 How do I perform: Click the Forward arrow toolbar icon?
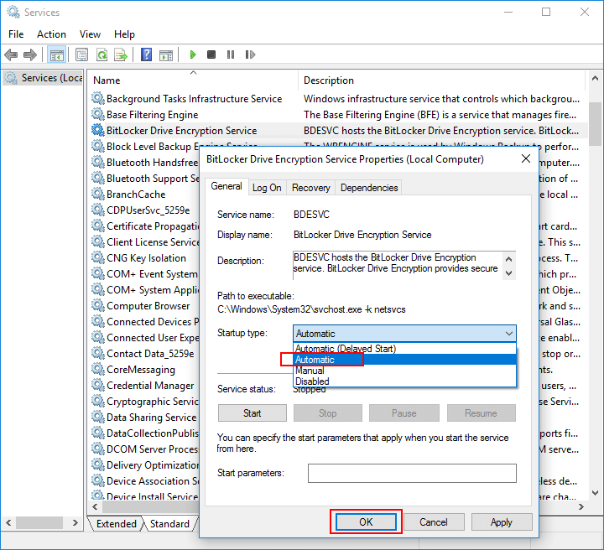(x=29, y=54)
